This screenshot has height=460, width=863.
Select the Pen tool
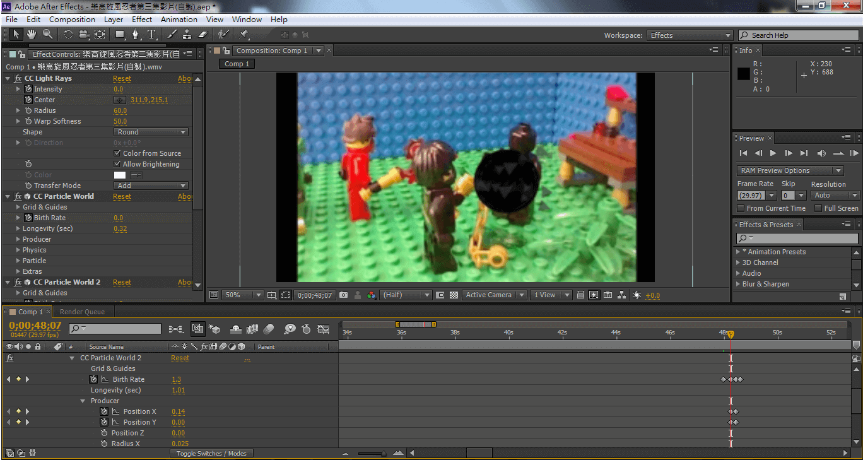136,35
